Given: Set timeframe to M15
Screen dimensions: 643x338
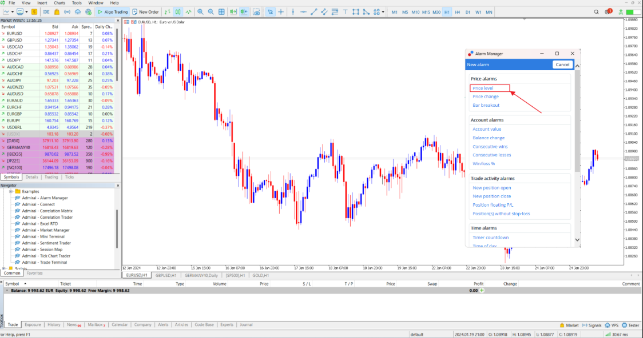Looking at the screenshot, I should pos(426,13).
